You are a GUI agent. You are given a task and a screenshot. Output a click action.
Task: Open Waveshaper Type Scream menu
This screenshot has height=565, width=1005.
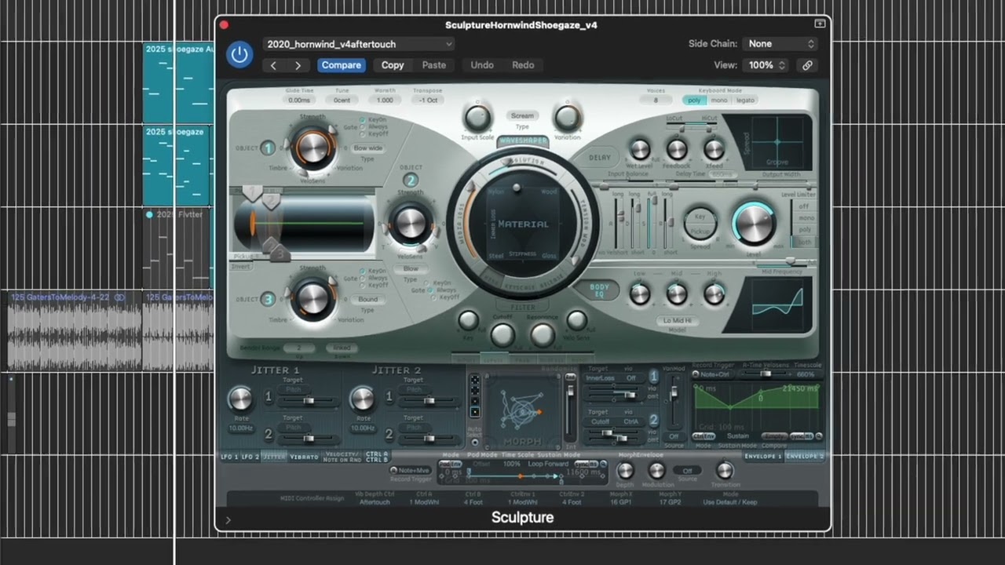522,116
